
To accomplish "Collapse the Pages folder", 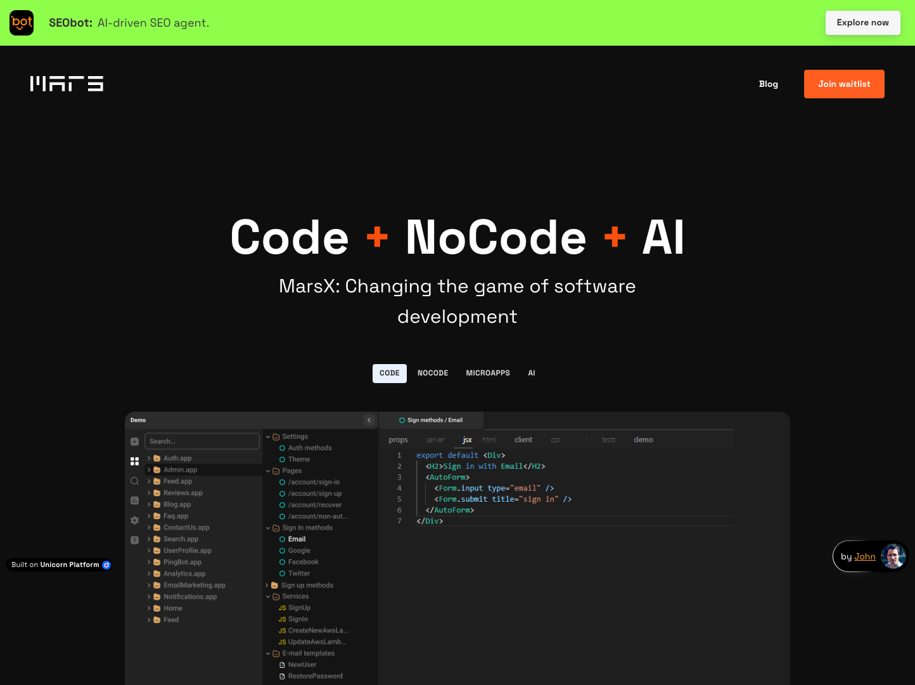I will click(268, 471).
